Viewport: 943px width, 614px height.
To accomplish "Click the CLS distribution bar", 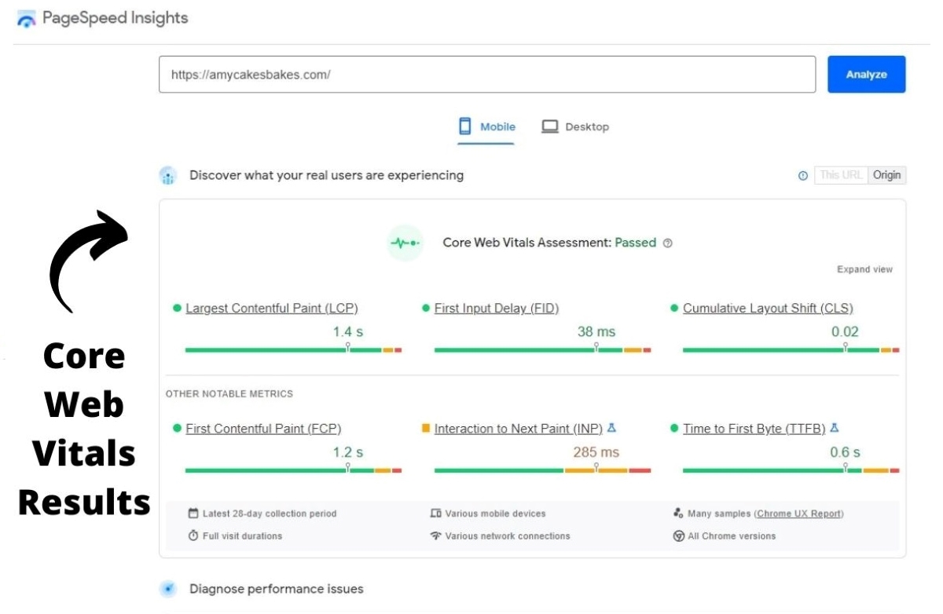I will point(791,350).
